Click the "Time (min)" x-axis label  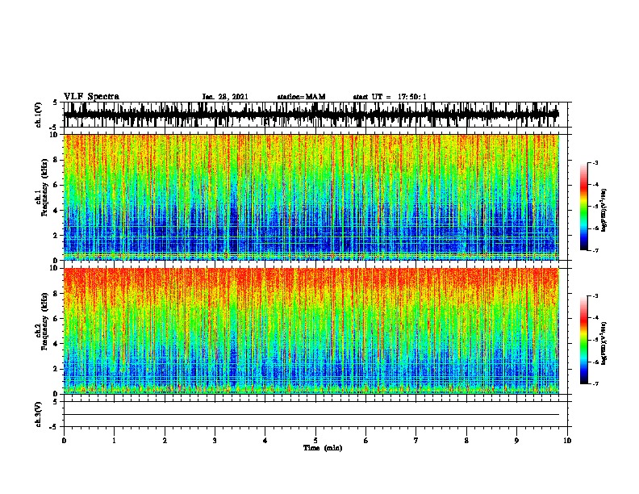[323, 448]
